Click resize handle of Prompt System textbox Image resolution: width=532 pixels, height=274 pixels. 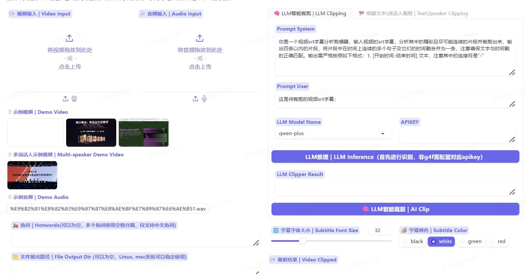click(x=512, y=73)
